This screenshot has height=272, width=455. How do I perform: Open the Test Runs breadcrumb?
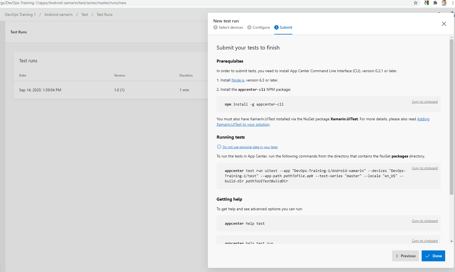tap(104, 14)
